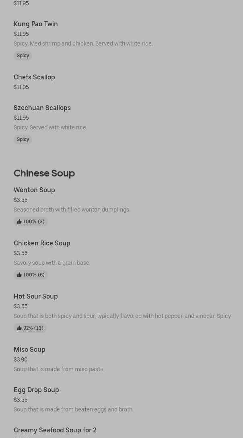Select the Chefs Scallop dish
Viewport: 243px width, 438px height.
click(34, 77)
